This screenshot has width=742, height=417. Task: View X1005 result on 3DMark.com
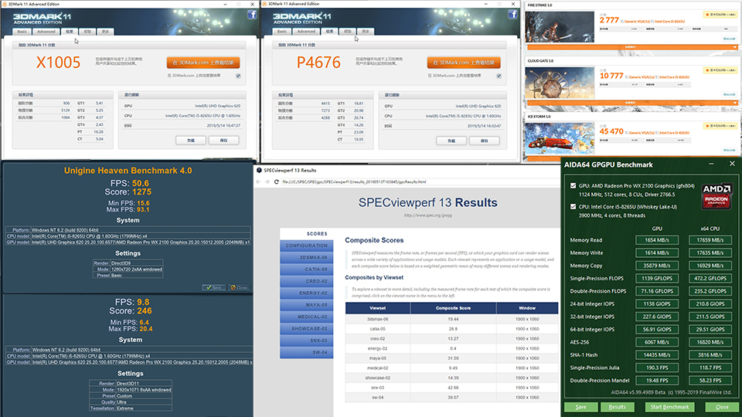pyautogui.click(x=203, y=63)
